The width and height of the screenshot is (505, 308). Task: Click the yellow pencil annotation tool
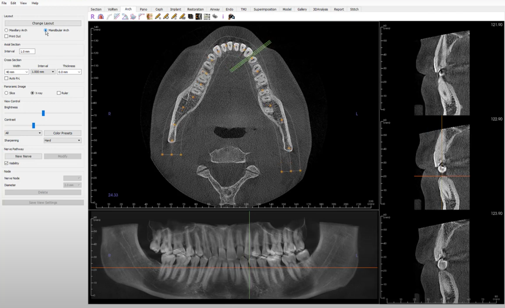click(x=158, y=17)
